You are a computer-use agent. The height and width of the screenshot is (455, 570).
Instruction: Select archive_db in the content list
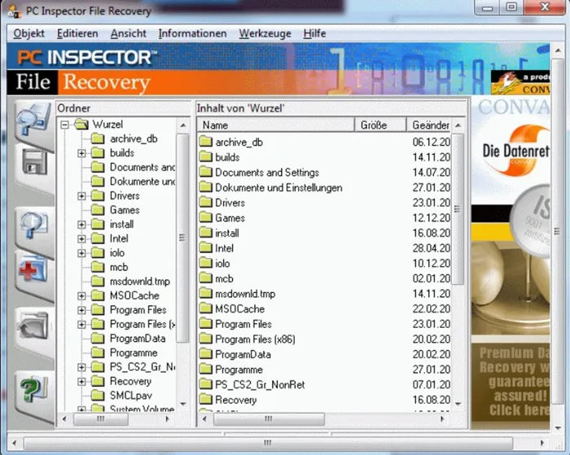click(239, 142)
